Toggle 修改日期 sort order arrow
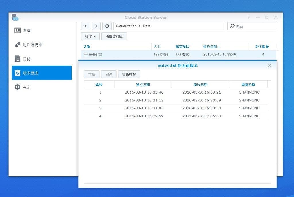This screenshot has height=197, width=294. (x=219, y=47)
